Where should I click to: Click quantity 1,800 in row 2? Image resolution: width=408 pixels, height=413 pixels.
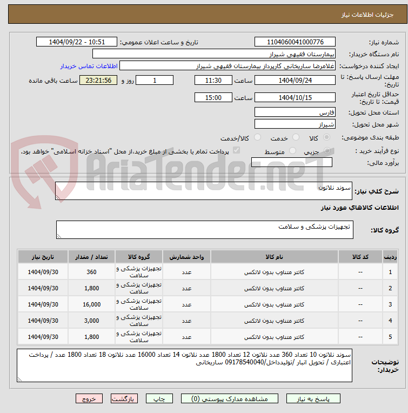point(91,289)
